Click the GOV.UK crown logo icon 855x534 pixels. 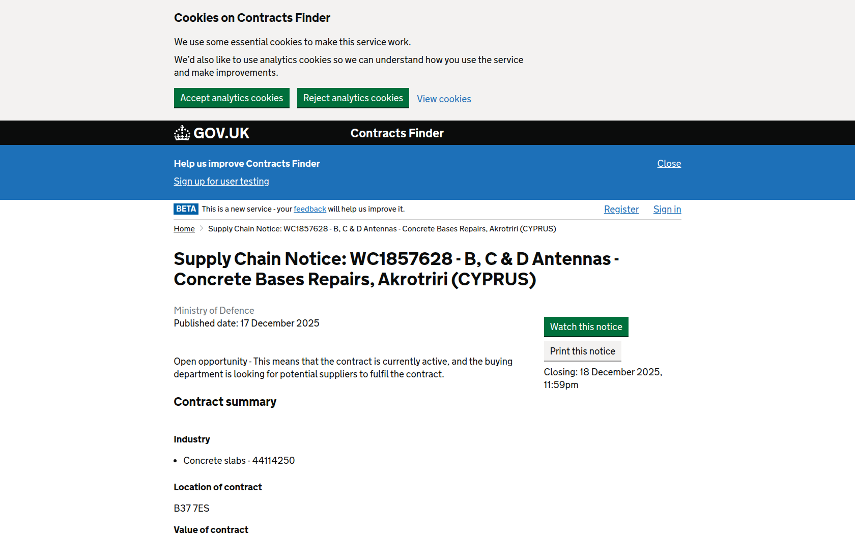pyautogui.click(x=182, y=133)
